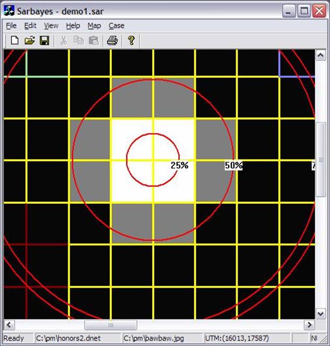
Task: Click the Paste clipboard icon
Action: 94,40
